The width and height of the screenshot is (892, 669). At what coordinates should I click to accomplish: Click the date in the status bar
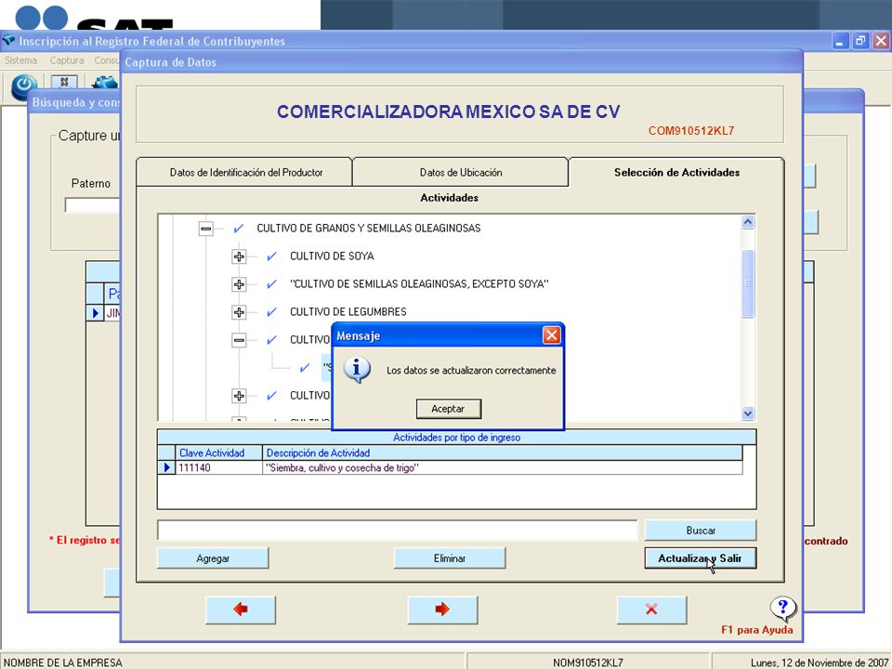coord(818,662)
